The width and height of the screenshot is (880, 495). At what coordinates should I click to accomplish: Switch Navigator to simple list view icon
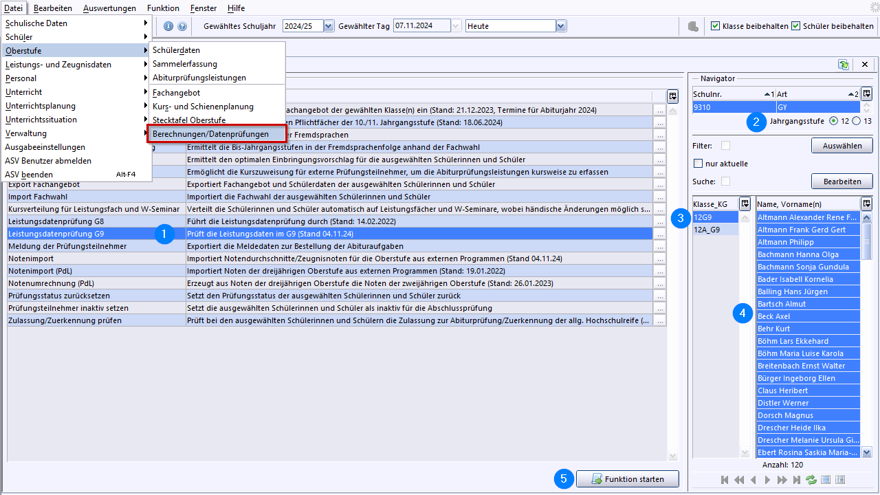826,480
